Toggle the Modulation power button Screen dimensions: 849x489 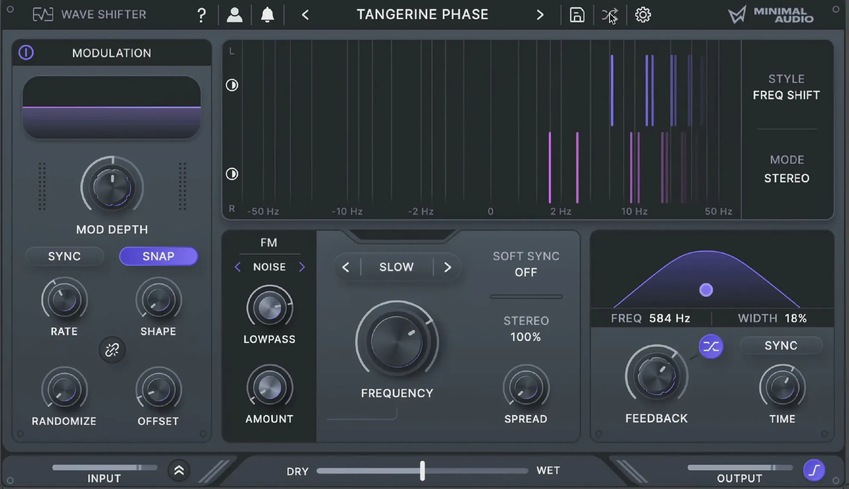[26, 53]
